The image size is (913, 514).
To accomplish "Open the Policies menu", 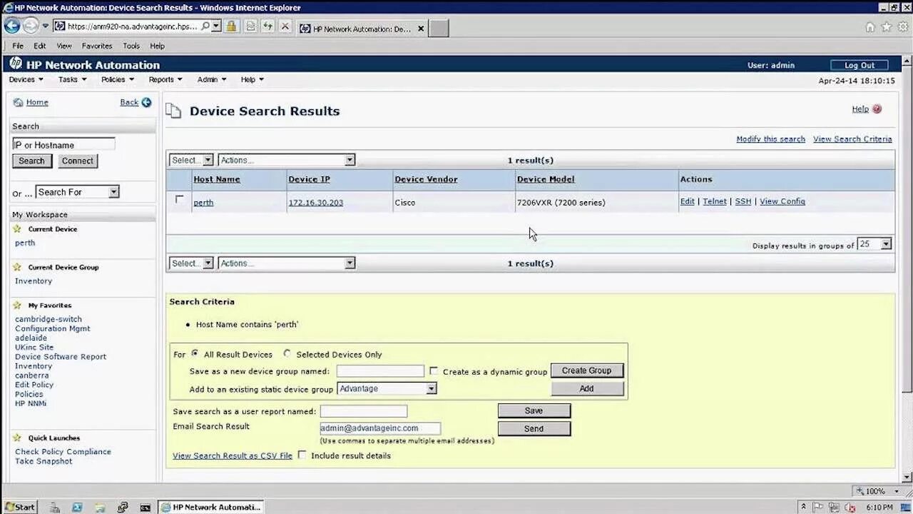I will (117, 79).
